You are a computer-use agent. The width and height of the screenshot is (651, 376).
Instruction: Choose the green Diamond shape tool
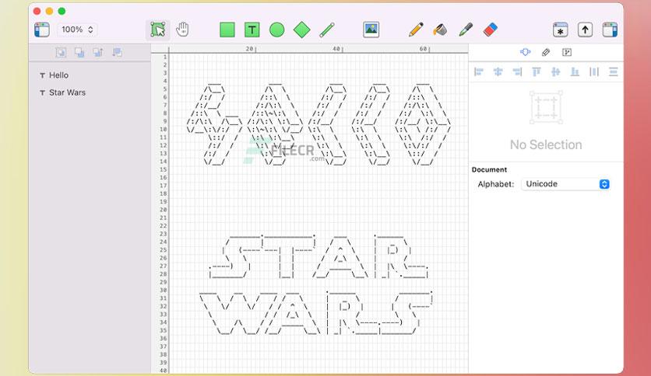[302, 30]
